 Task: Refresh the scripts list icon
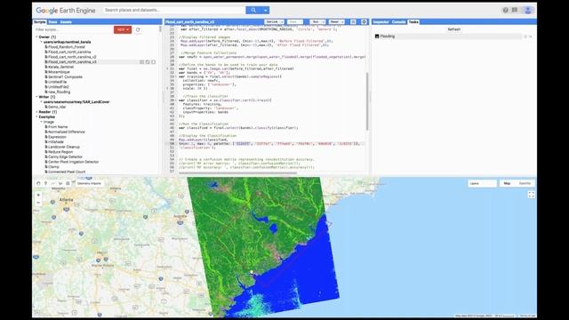(x=138, y=29)
